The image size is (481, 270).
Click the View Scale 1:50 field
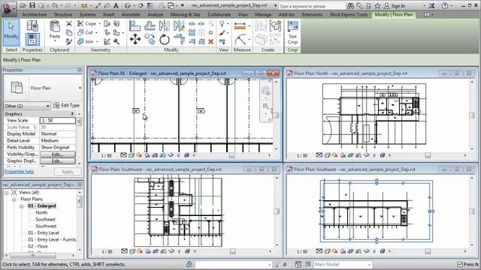click(x=57, y=121)
